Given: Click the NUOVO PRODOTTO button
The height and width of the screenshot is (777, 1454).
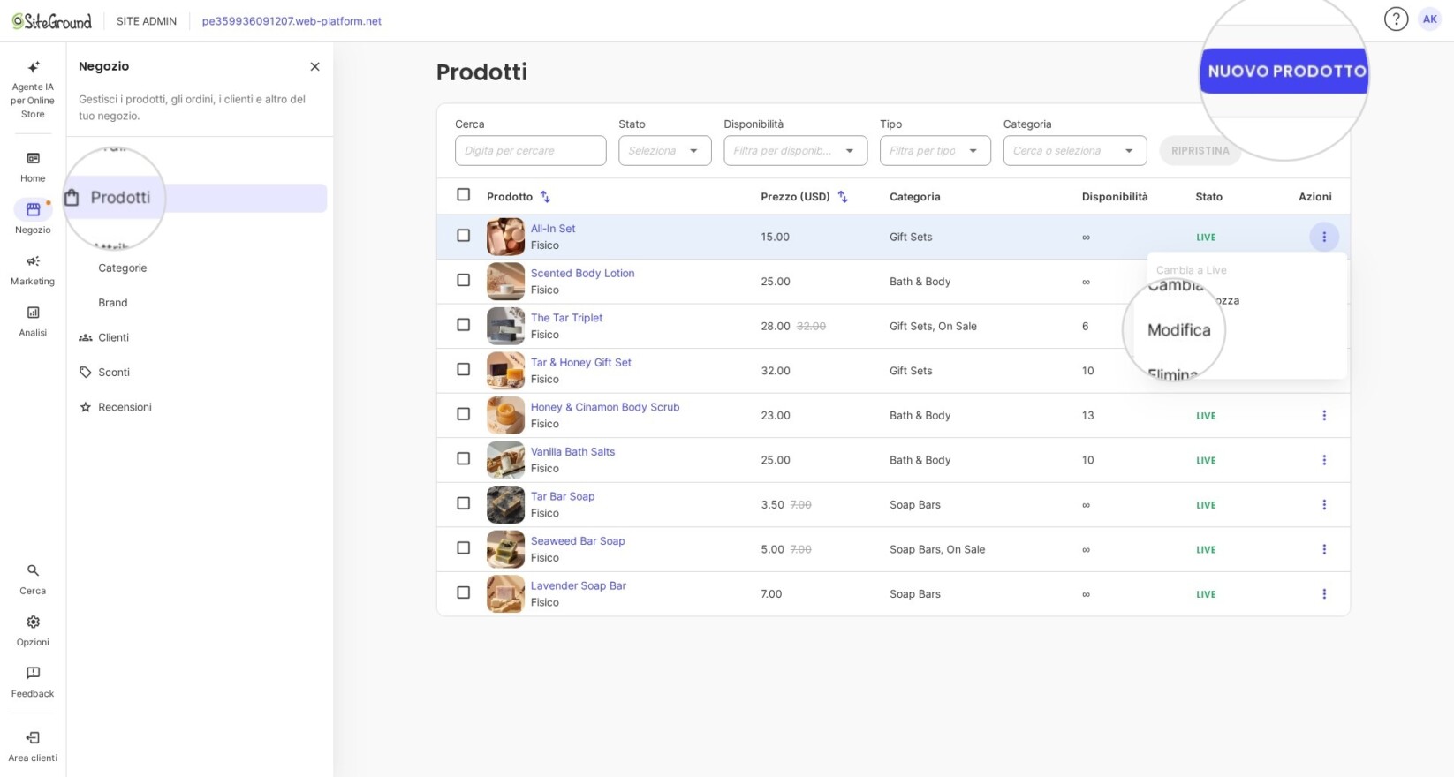Looking at the screenshot, I should (x=1285, y=72).
